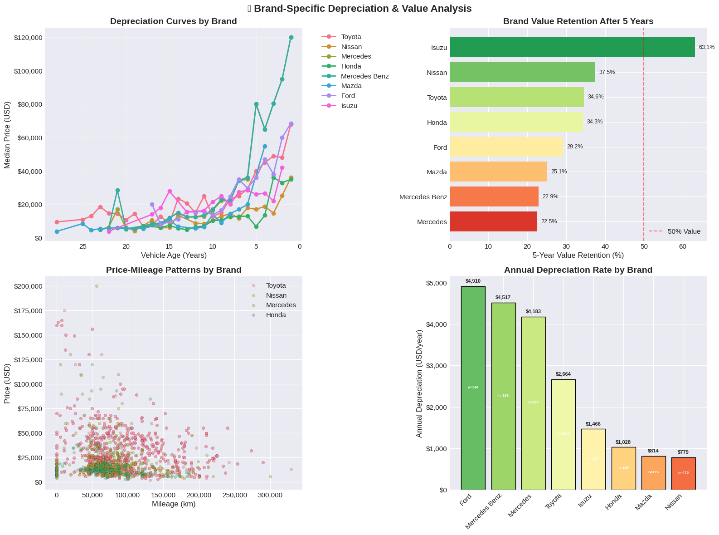Click the 22.9% value label

(x=550, y=196)
